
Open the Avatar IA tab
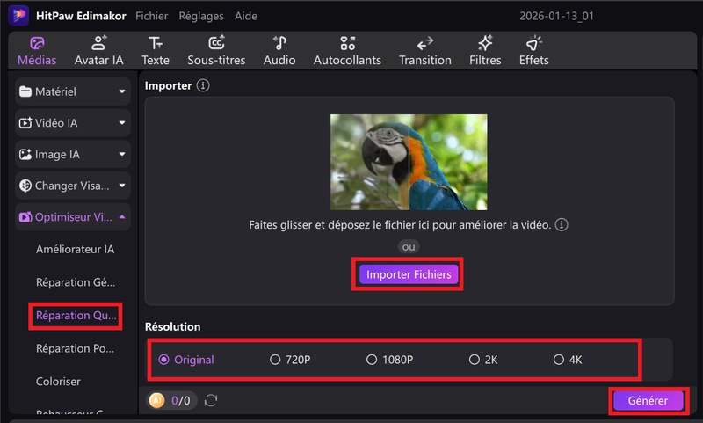[x=98, y=51]
